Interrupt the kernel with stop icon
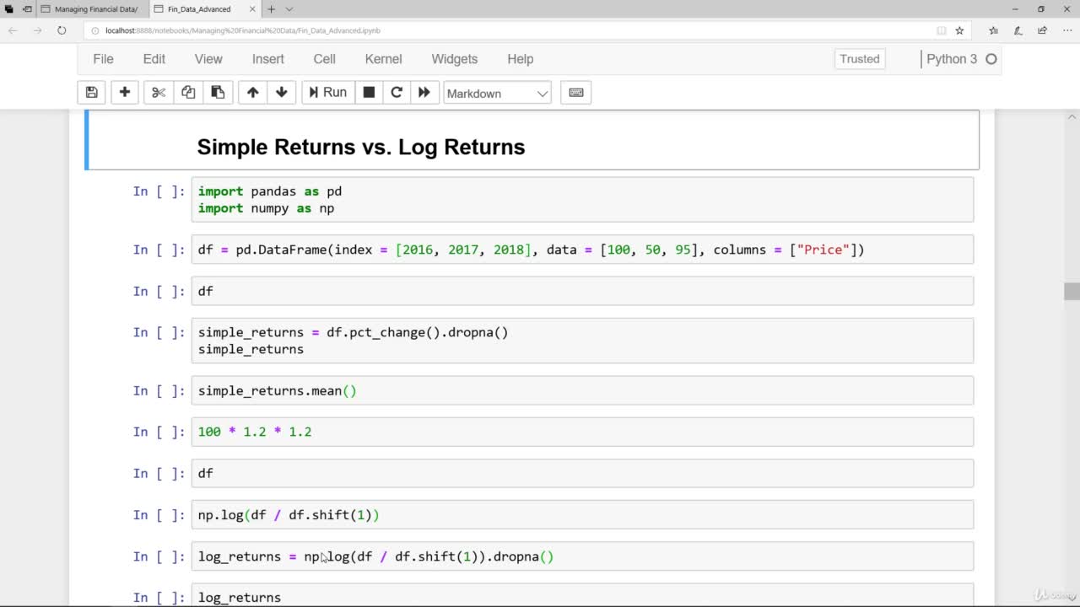 pos(369,93)
